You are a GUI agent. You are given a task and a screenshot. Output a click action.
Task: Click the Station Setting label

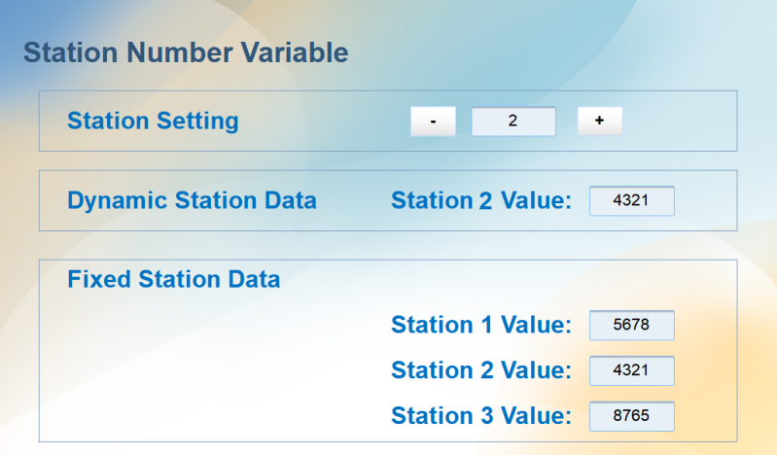point(153,121)
